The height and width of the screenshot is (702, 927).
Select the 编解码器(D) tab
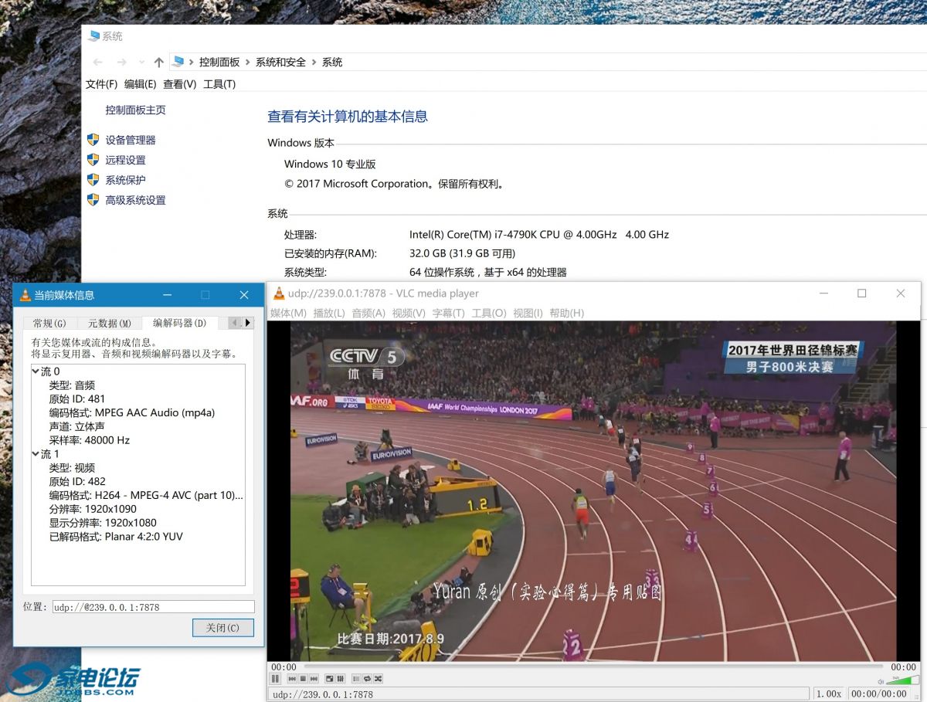pos(180,322)
